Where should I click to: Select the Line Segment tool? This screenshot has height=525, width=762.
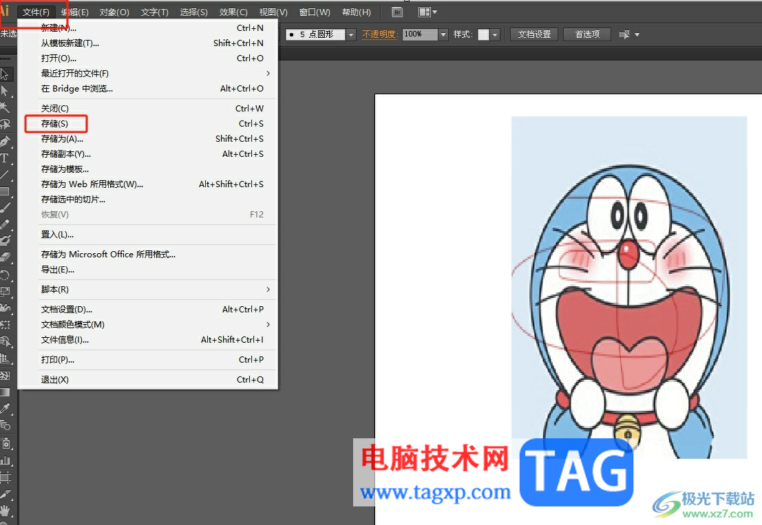(6, 175)
